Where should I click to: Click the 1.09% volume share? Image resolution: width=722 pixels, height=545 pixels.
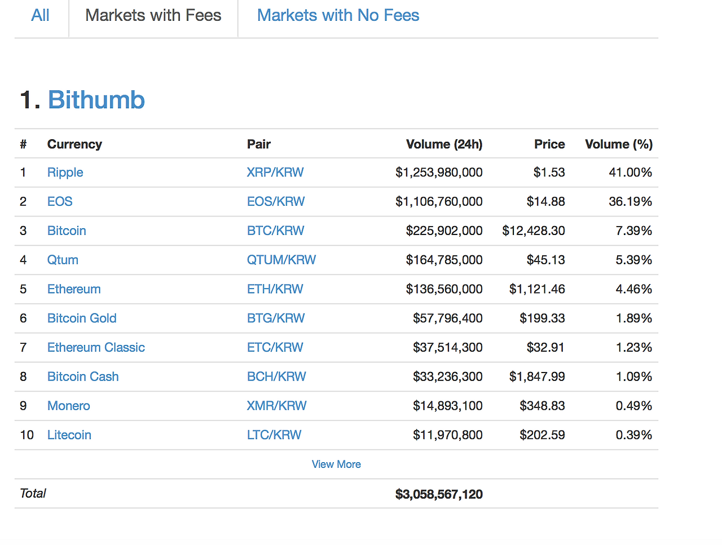(x=634, y=377)
